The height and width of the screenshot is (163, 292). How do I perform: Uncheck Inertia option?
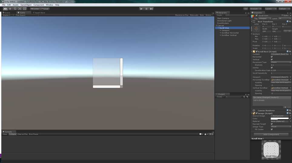272,68
